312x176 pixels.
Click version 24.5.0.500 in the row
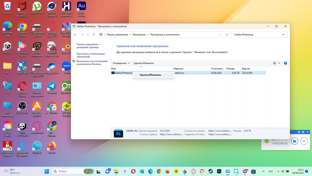tap(247, 73)
